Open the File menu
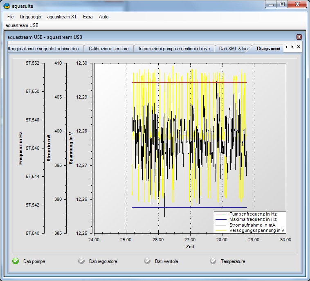Screen dimensions: 310x281 click(10, 17)
